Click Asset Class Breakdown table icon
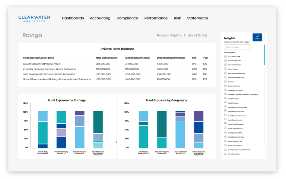The height and width of the screenshot is (179, 286). (225, 124)
